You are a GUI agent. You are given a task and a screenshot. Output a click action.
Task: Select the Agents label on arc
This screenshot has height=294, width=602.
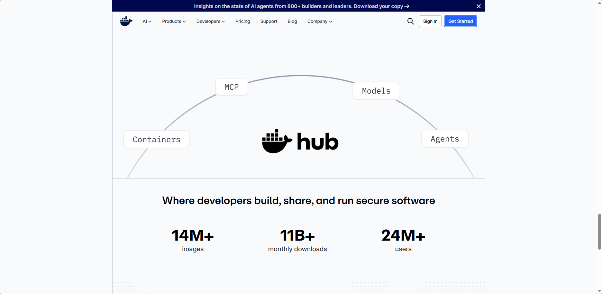pos(445,139)
